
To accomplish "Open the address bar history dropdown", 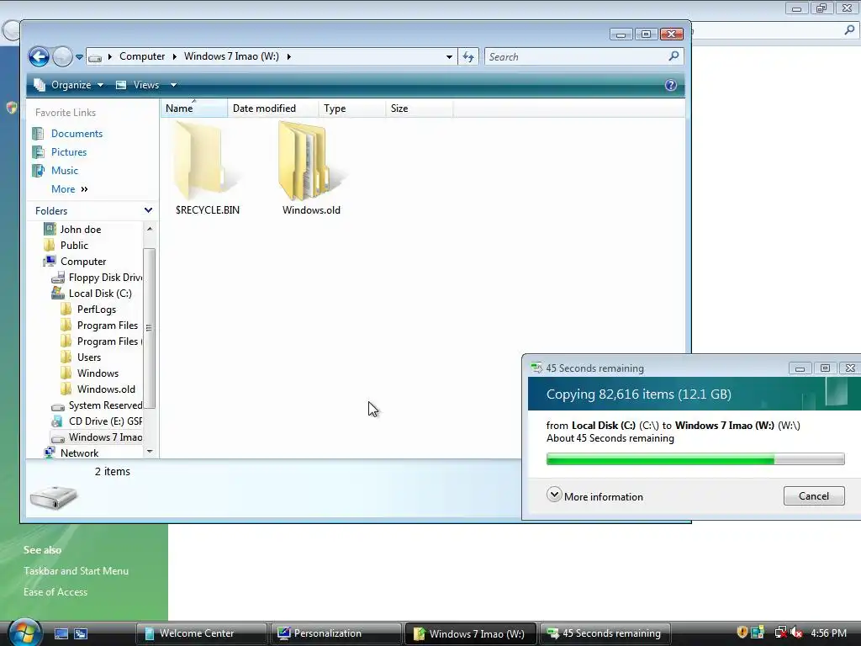I will tap(449, 56).
